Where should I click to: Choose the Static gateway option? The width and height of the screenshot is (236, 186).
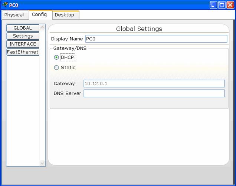tap(56, 67)
